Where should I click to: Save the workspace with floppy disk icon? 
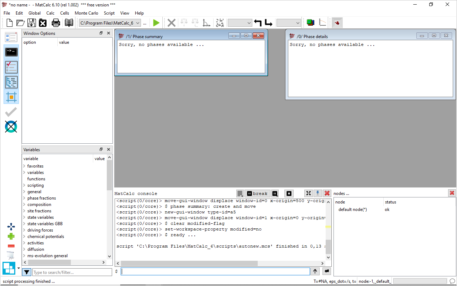click(32, 23)
